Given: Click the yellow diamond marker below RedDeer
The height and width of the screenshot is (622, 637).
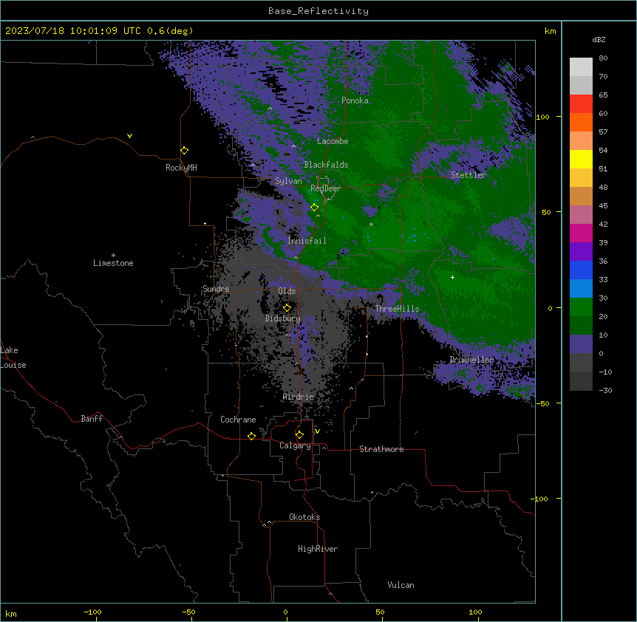Looking at the screenshot, I should tap(315, 208).
